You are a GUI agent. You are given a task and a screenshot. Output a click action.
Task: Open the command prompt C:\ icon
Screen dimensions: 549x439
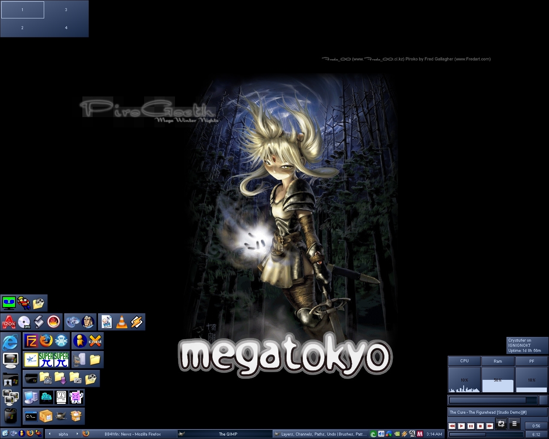(x=31, y=416)
